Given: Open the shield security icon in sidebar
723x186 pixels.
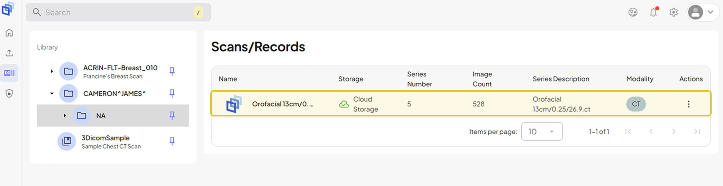Looking at the screenshot, I should point(9,93).
